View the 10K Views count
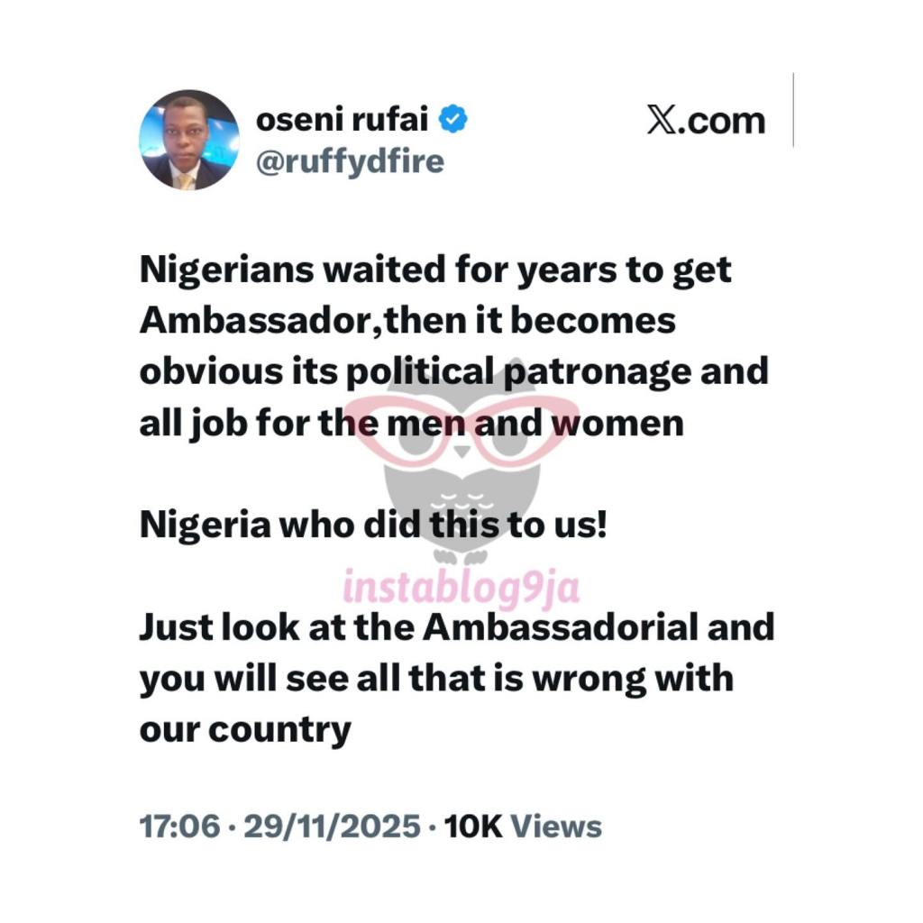 pyautogui.click(x=524, y=826)
